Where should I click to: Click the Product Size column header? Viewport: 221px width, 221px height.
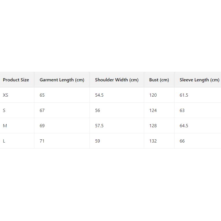(x=16, y=80)
